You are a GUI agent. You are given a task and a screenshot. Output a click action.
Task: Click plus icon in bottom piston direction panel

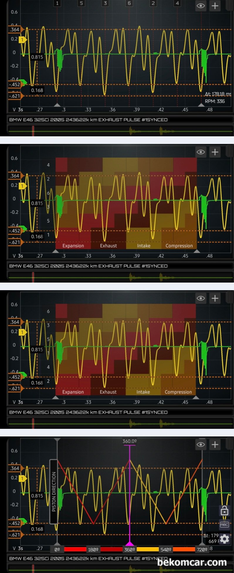[x=215, y=445]
